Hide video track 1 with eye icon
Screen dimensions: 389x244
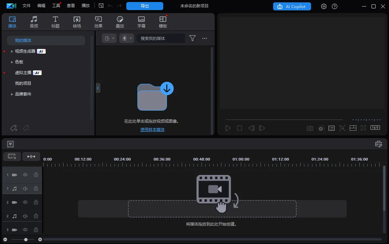click(x=25, y=175)
